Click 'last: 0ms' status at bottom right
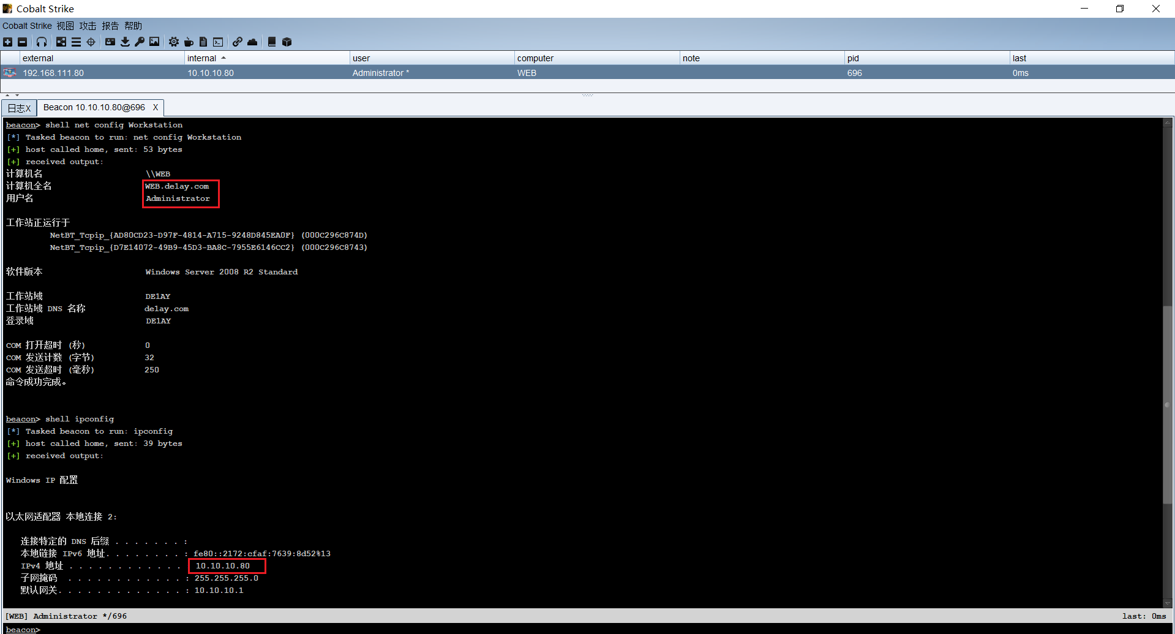The image size is (1175, 634). point(1144,616)
